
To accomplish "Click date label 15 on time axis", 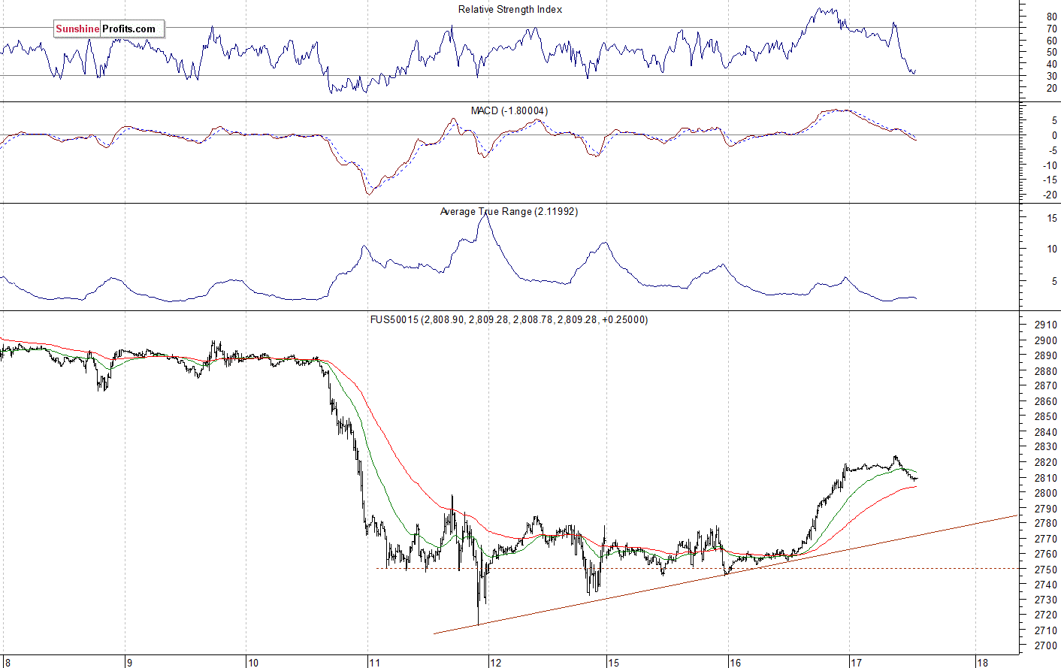I will tap(614, 663).
